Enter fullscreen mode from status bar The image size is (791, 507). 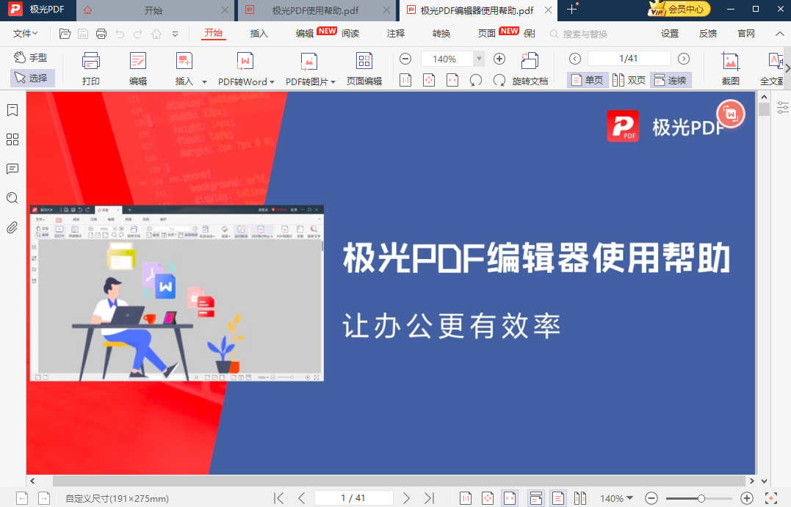click(x=771, y=498)
